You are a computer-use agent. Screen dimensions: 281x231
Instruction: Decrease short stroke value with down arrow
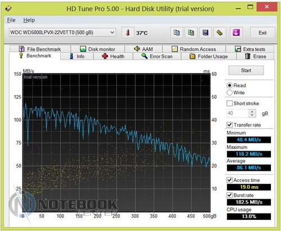pos(252,115)
